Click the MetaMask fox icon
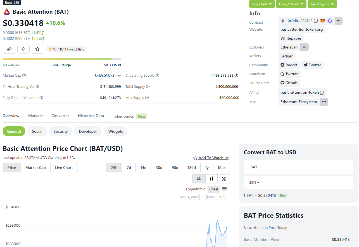Image resolution: width=359 pixels, height=247 pixels. [x=323, y=21]
